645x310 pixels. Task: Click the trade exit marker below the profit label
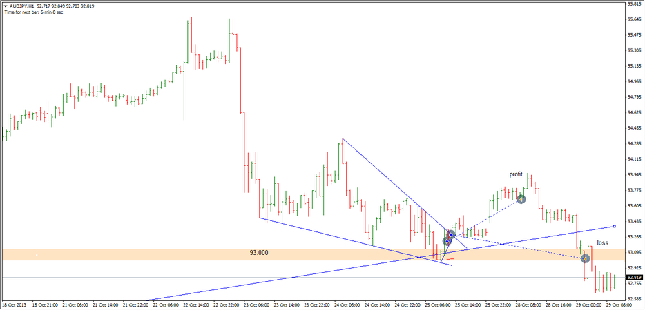tap(521, 199)
